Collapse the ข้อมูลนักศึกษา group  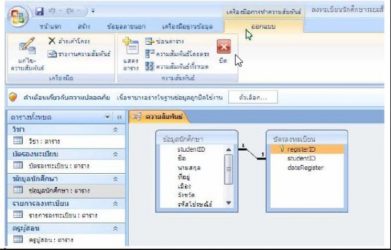click(115, 179)
